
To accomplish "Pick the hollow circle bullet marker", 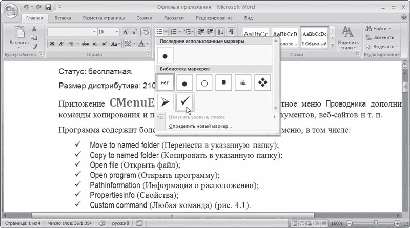I will 203,82.
